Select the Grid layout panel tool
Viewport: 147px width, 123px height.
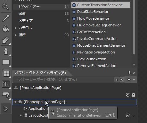[6, 73]
